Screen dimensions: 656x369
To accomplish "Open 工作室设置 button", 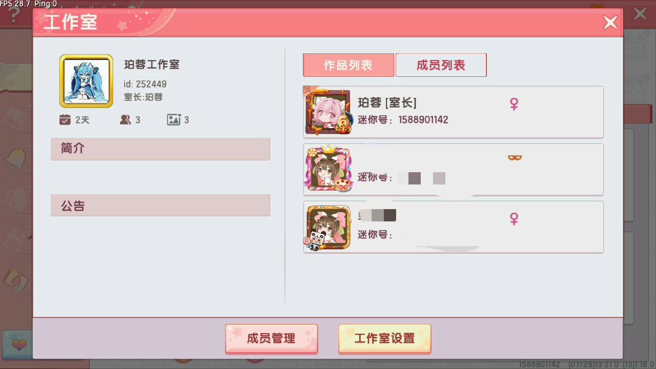I will pyautogui.click(x=384, y=338).
